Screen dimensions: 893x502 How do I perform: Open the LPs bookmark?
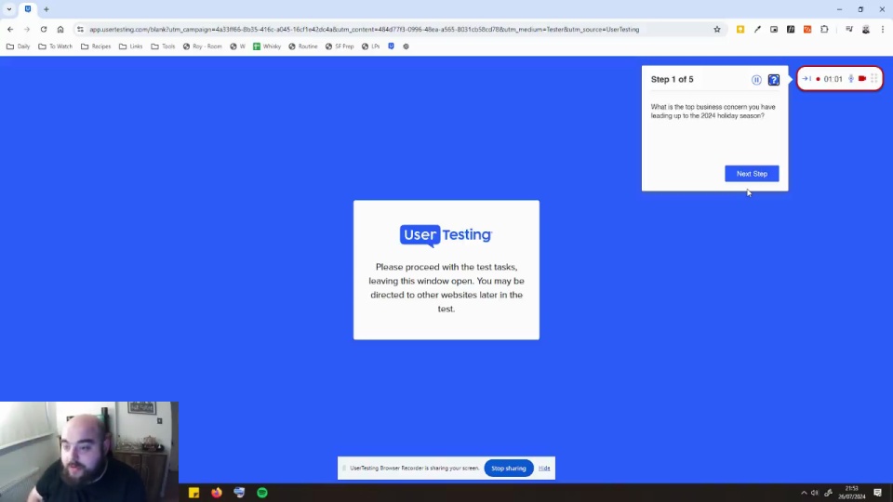pos(371,46)
